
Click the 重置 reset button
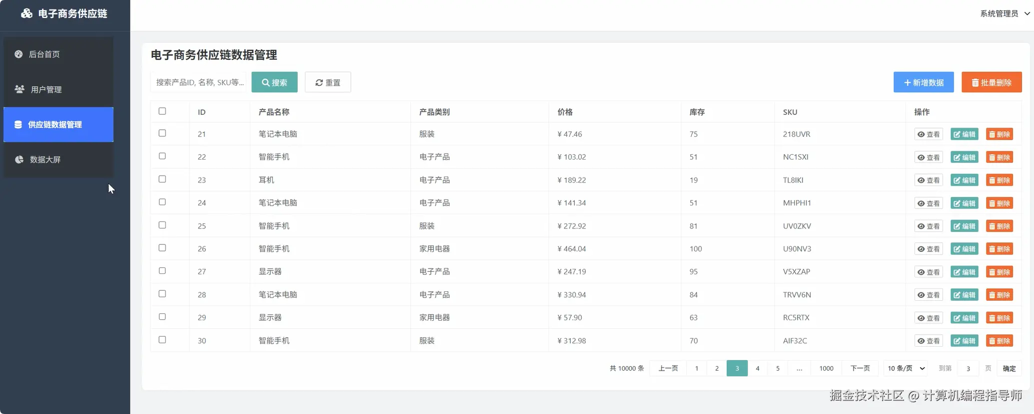(x=328, y=82)
